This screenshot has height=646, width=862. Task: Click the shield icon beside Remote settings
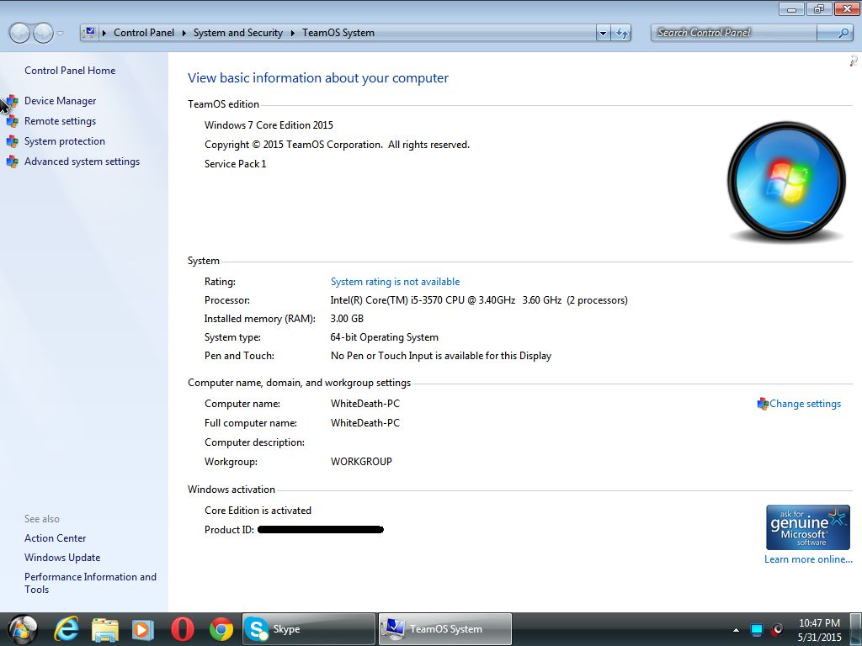[12, 121]
